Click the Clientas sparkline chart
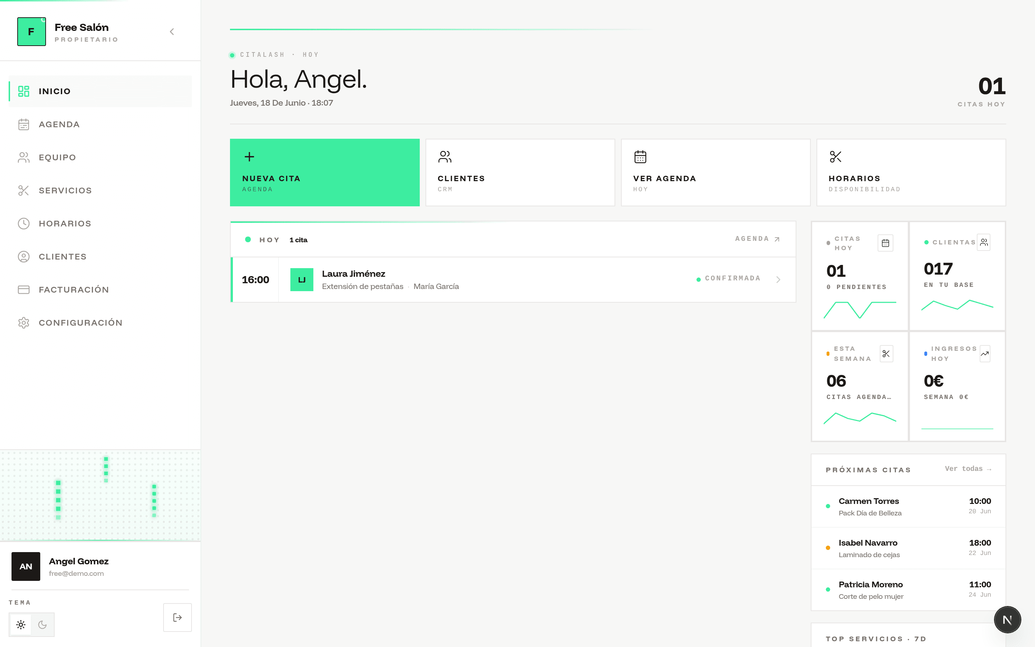Screen dimensions: 1035x647 pos(957,305)
